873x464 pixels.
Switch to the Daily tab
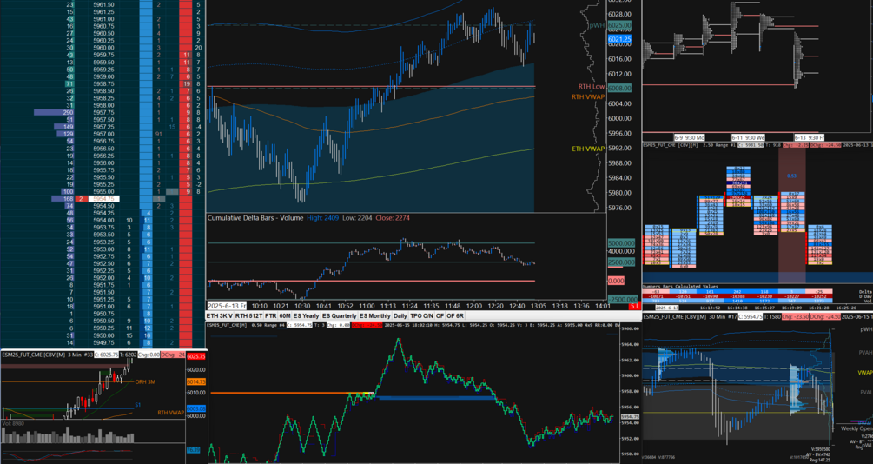point(400,315)
